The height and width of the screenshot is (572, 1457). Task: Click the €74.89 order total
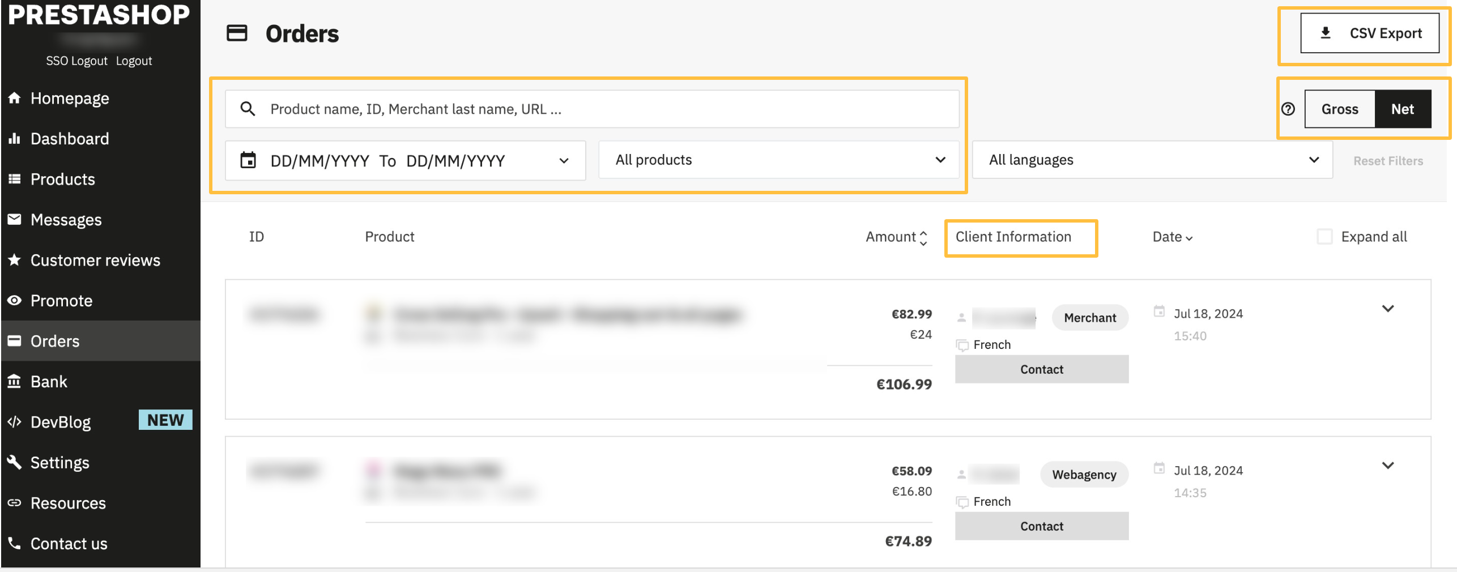(x=908, y=541)
